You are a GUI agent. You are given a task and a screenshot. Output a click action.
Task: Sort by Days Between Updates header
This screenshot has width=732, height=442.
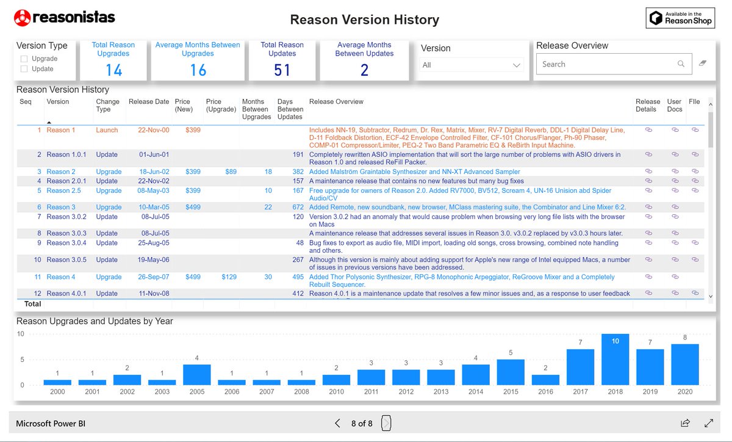click(290, 109)
